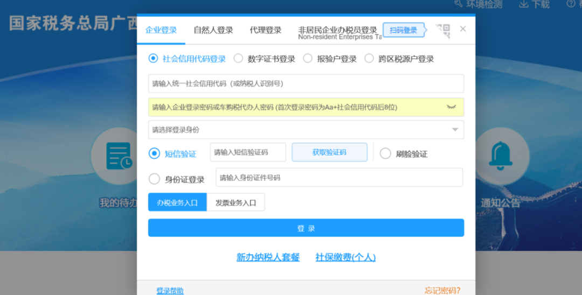The image size is (582, 295).
Task: Open the 代理登录 tab
Action: click(266, 30)
